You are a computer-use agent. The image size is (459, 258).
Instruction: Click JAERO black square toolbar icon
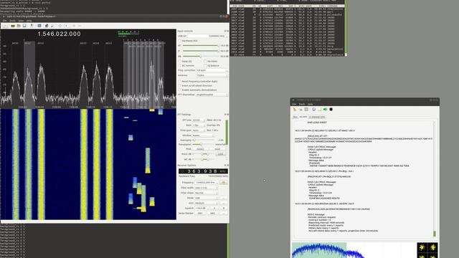[x=331, y=110]
